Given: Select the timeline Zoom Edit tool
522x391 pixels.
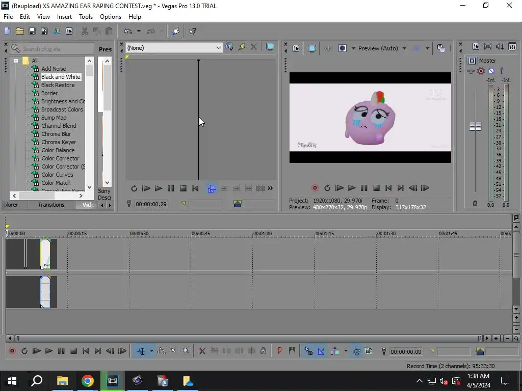Looking at the screenshot, I should 186,351.
